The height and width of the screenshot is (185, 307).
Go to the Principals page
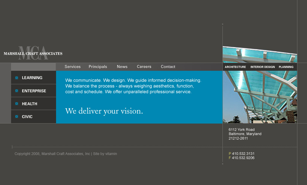tap(98, 67)
